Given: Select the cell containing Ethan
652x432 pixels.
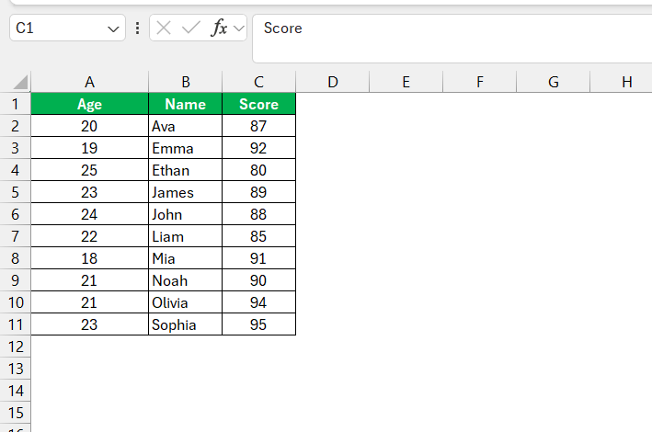Looking at the screenshot, I should click(x=186, y=170).
